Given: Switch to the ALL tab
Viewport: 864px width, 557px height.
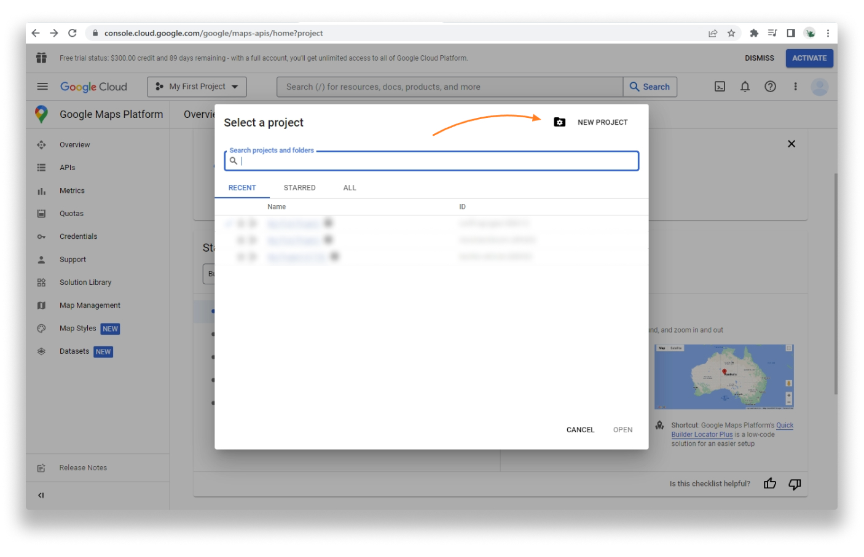Looking at the screenshot, I should click(350, 188).
